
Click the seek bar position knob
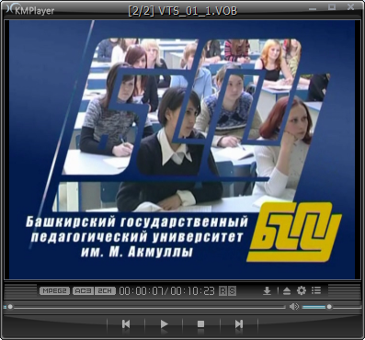(x=10, y=306)
